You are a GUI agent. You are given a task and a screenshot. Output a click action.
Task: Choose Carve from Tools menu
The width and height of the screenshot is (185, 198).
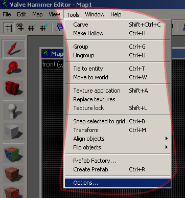pos(118,25)
